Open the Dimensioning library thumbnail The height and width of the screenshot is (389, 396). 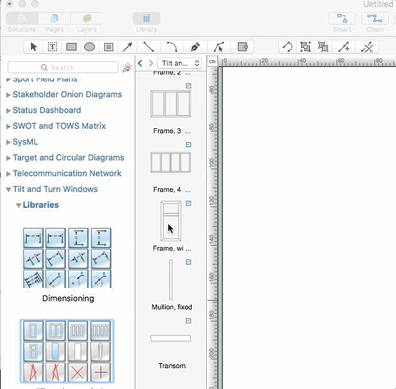67,258
